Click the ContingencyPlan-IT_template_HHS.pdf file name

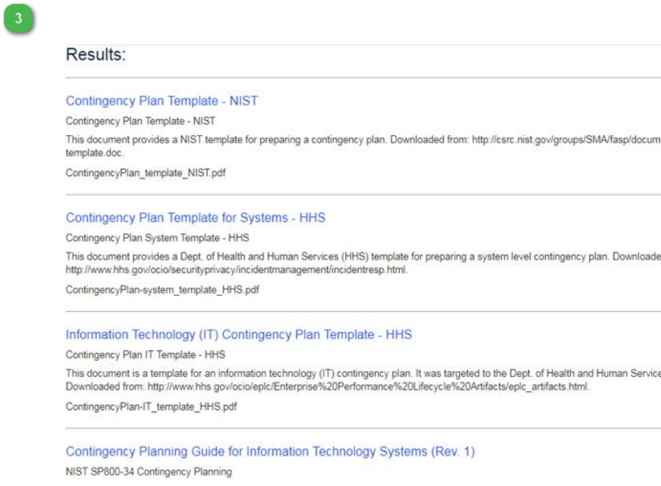coord(151,406)
